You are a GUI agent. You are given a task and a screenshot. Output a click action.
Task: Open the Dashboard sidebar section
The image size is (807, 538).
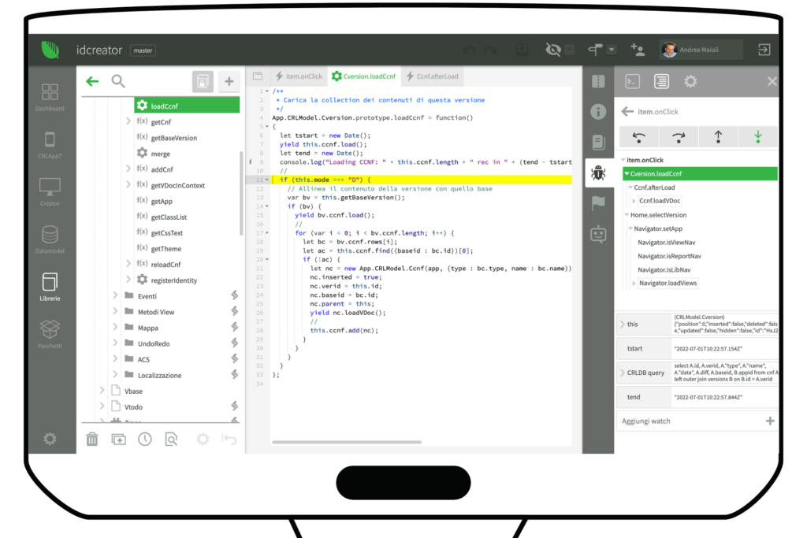(50, 97)
